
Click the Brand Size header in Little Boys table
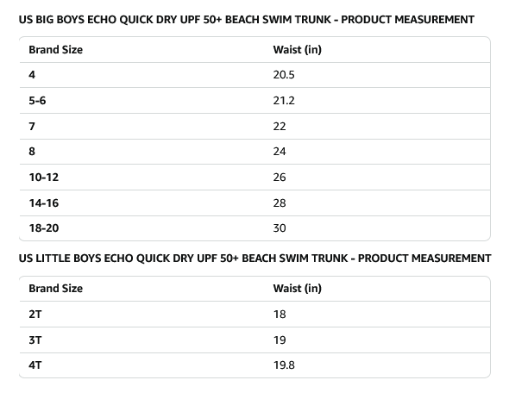pyautogui.click(x=55, y=289)
